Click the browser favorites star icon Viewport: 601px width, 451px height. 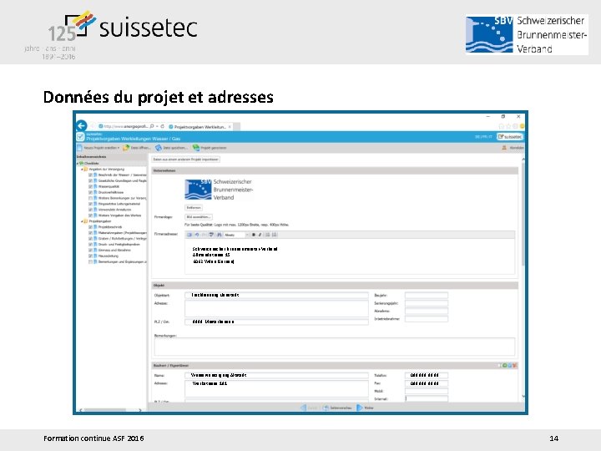pos(508,126)
